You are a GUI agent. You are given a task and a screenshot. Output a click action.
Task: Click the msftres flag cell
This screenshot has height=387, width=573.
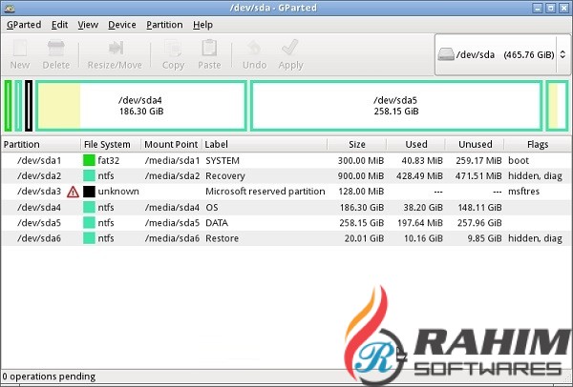tap(523, 192)
